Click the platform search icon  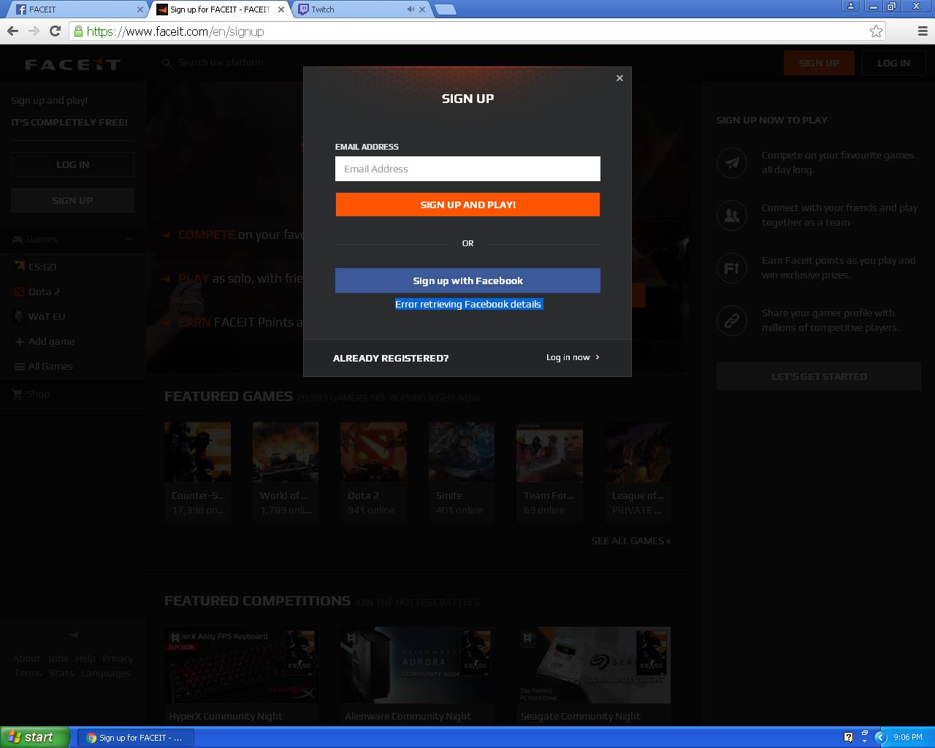167,63
